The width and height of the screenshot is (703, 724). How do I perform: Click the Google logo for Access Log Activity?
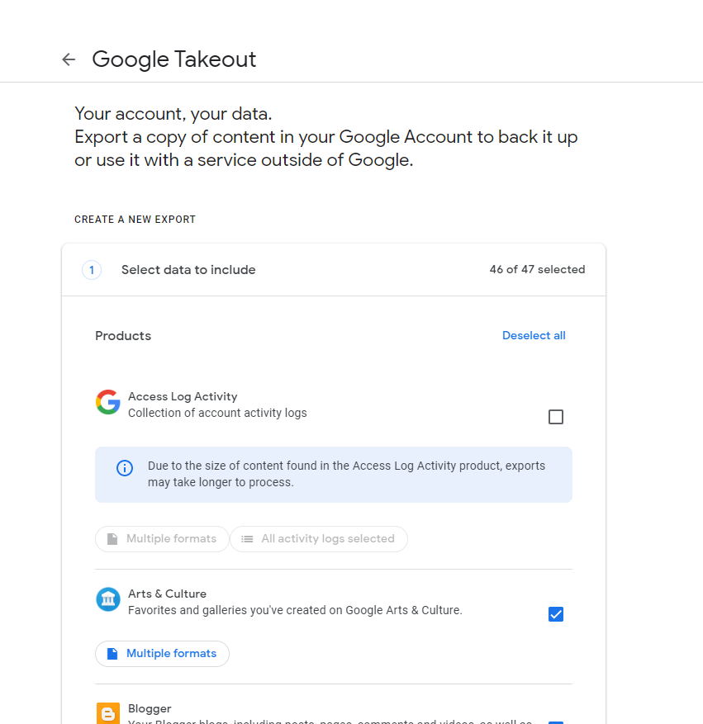click(x=108, y=402)
